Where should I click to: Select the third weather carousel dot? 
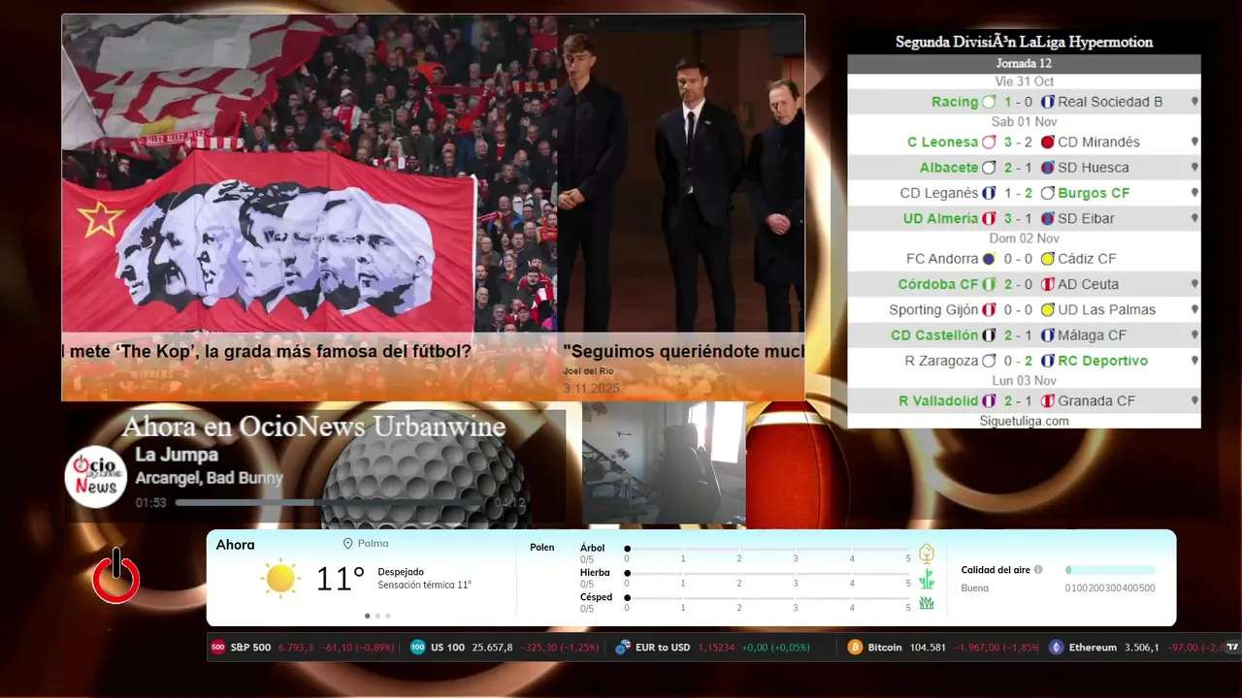click(x=388, y=616)
